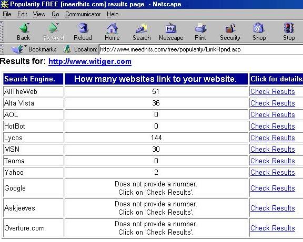
Task: Open the Security padlock icon
Action: point(230,28)
